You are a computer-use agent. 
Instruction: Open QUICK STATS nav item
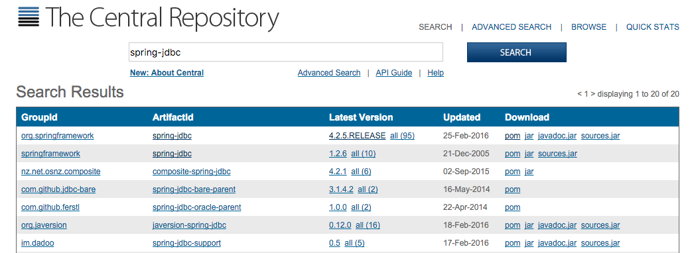(x=652, y=27)
